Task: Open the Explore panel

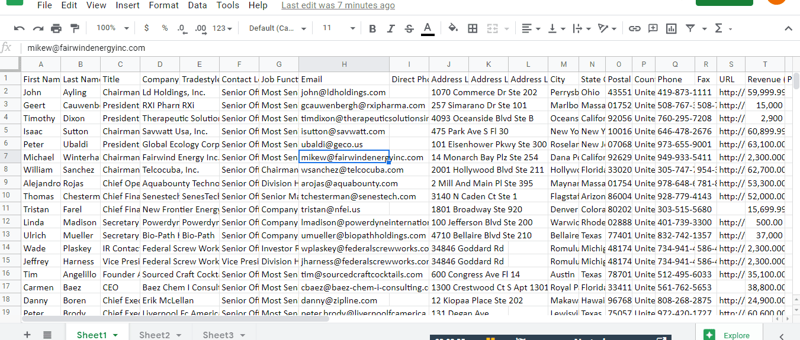Action: (x=728, y=335)
